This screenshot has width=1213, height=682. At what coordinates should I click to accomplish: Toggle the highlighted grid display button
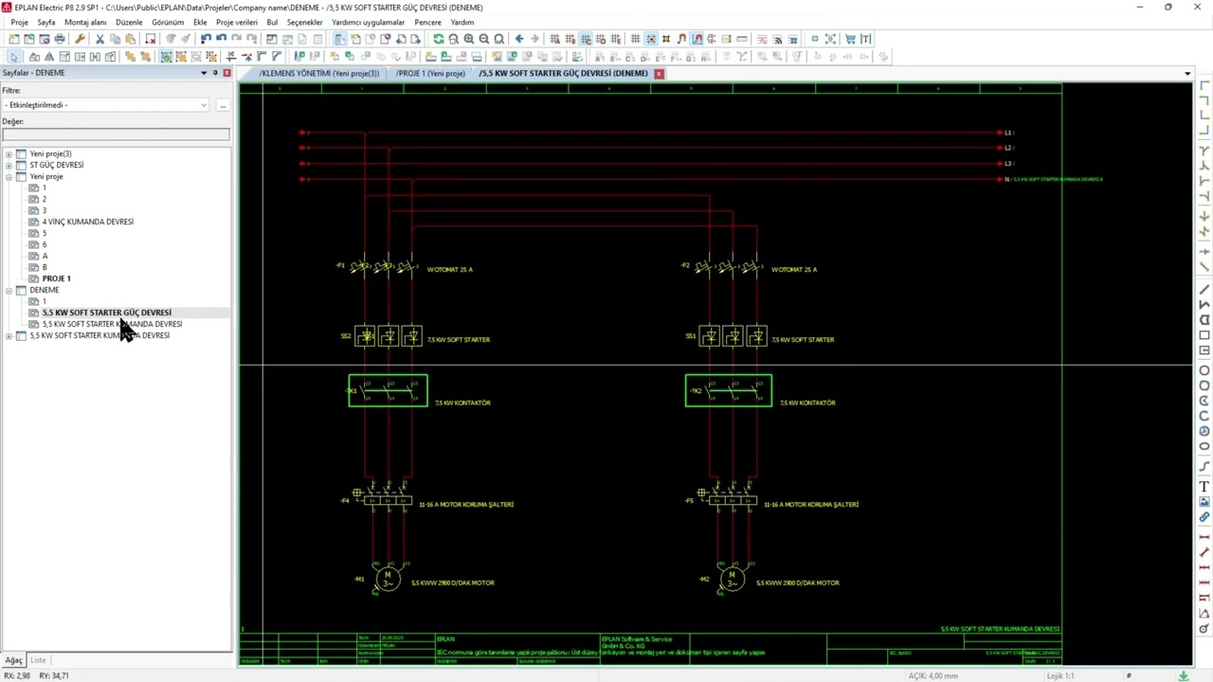[585, 39]
